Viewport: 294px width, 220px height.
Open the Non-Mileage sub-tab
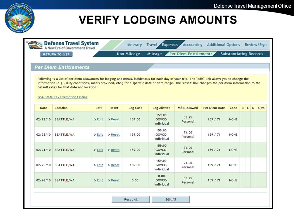coord(128,54)
